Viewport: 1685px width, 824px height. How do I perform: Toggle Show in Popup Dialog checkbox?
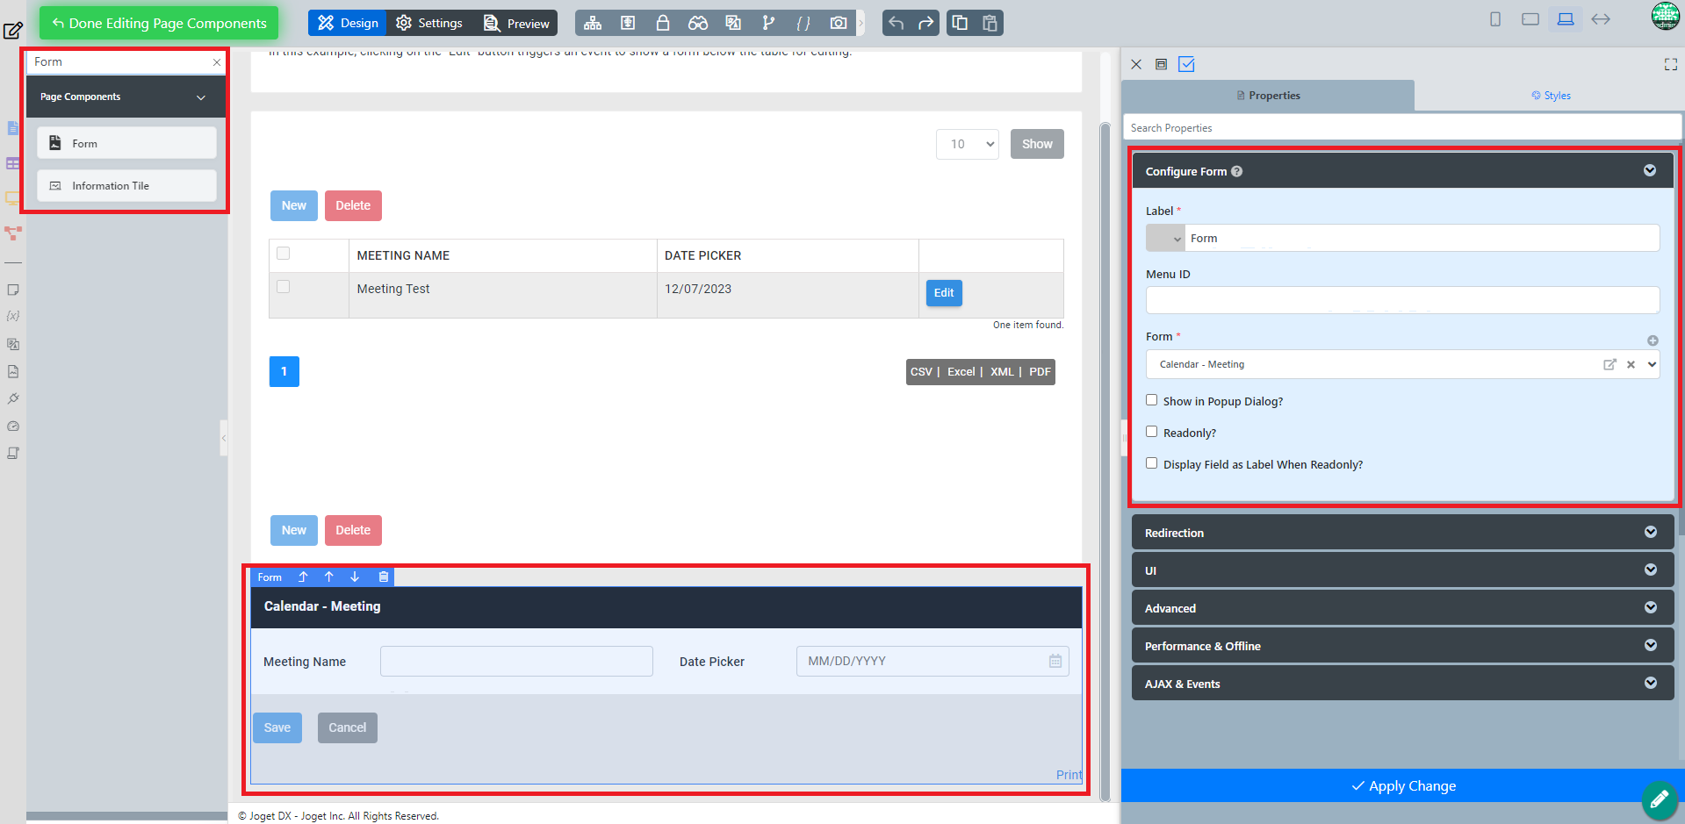click(1151, 400)
